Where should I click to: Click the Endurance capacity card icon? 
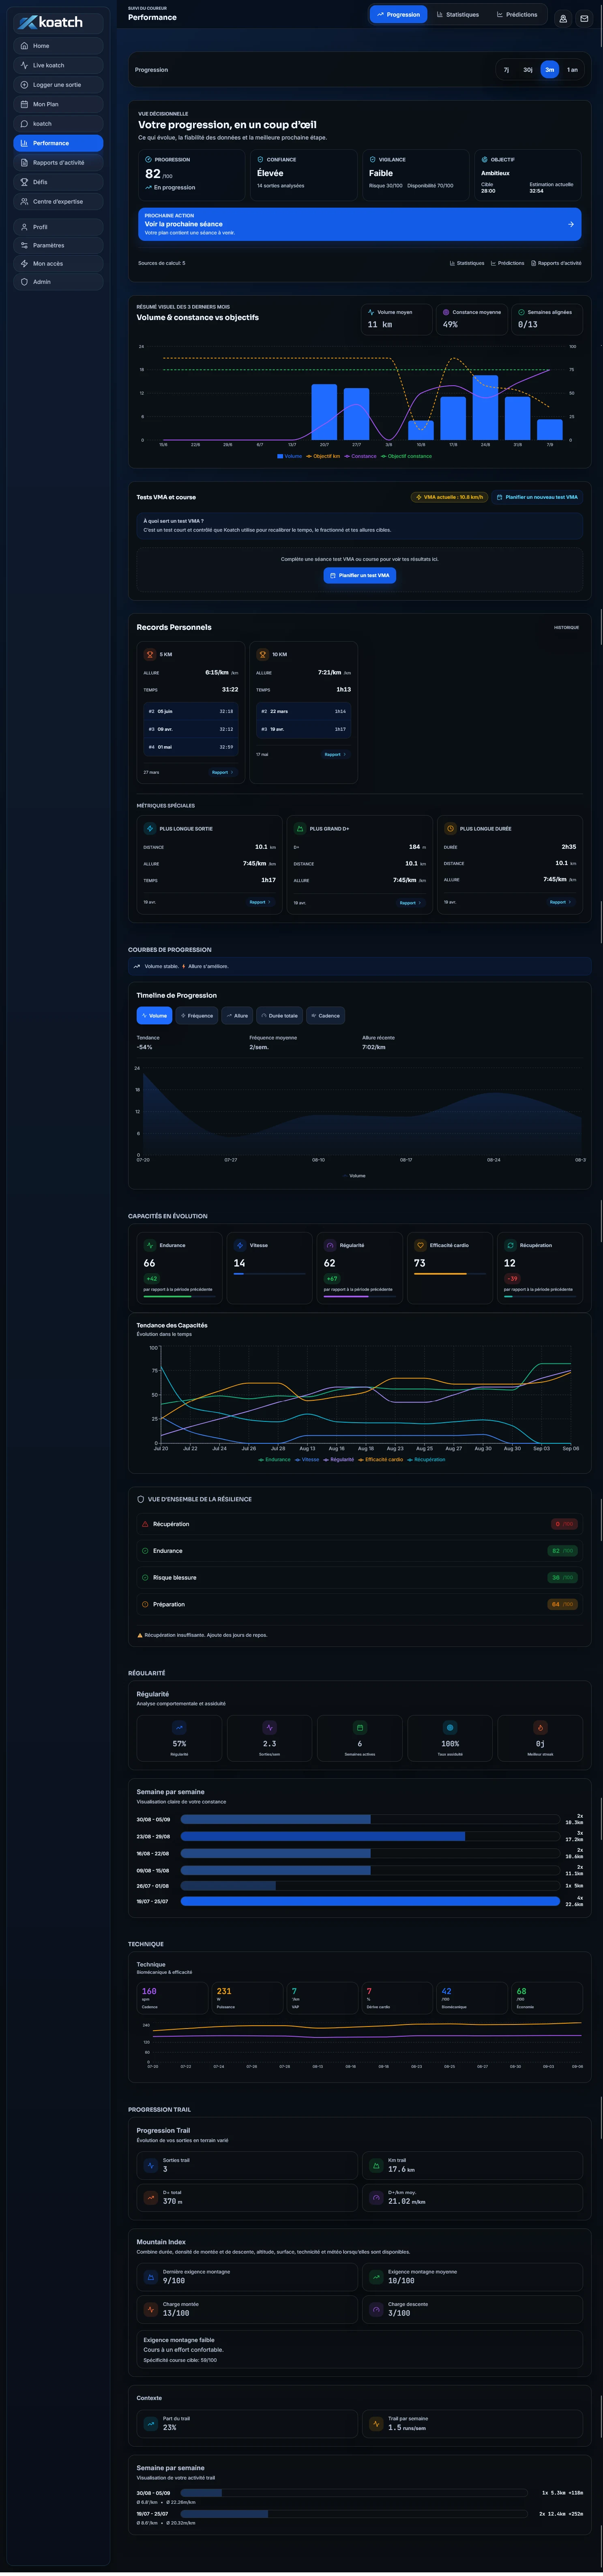(150, 1245)
